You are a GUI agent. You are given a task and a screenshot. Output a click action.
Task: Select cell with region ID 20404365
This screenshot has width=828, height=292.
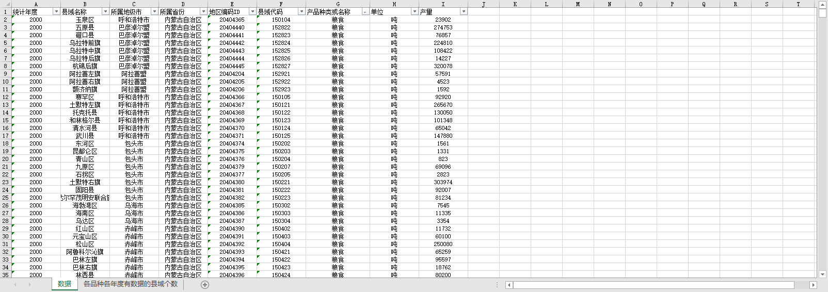pos(232,20)
